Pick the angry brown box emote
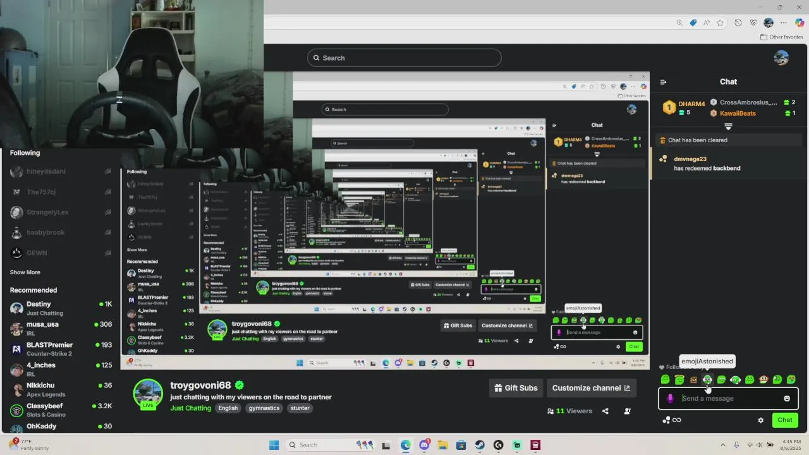 pyautogui.click(x=693, y=380)
